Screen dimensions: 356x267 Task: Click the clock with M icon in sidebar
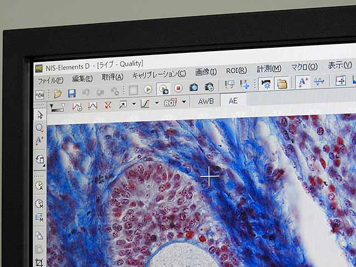click(39, 204)
